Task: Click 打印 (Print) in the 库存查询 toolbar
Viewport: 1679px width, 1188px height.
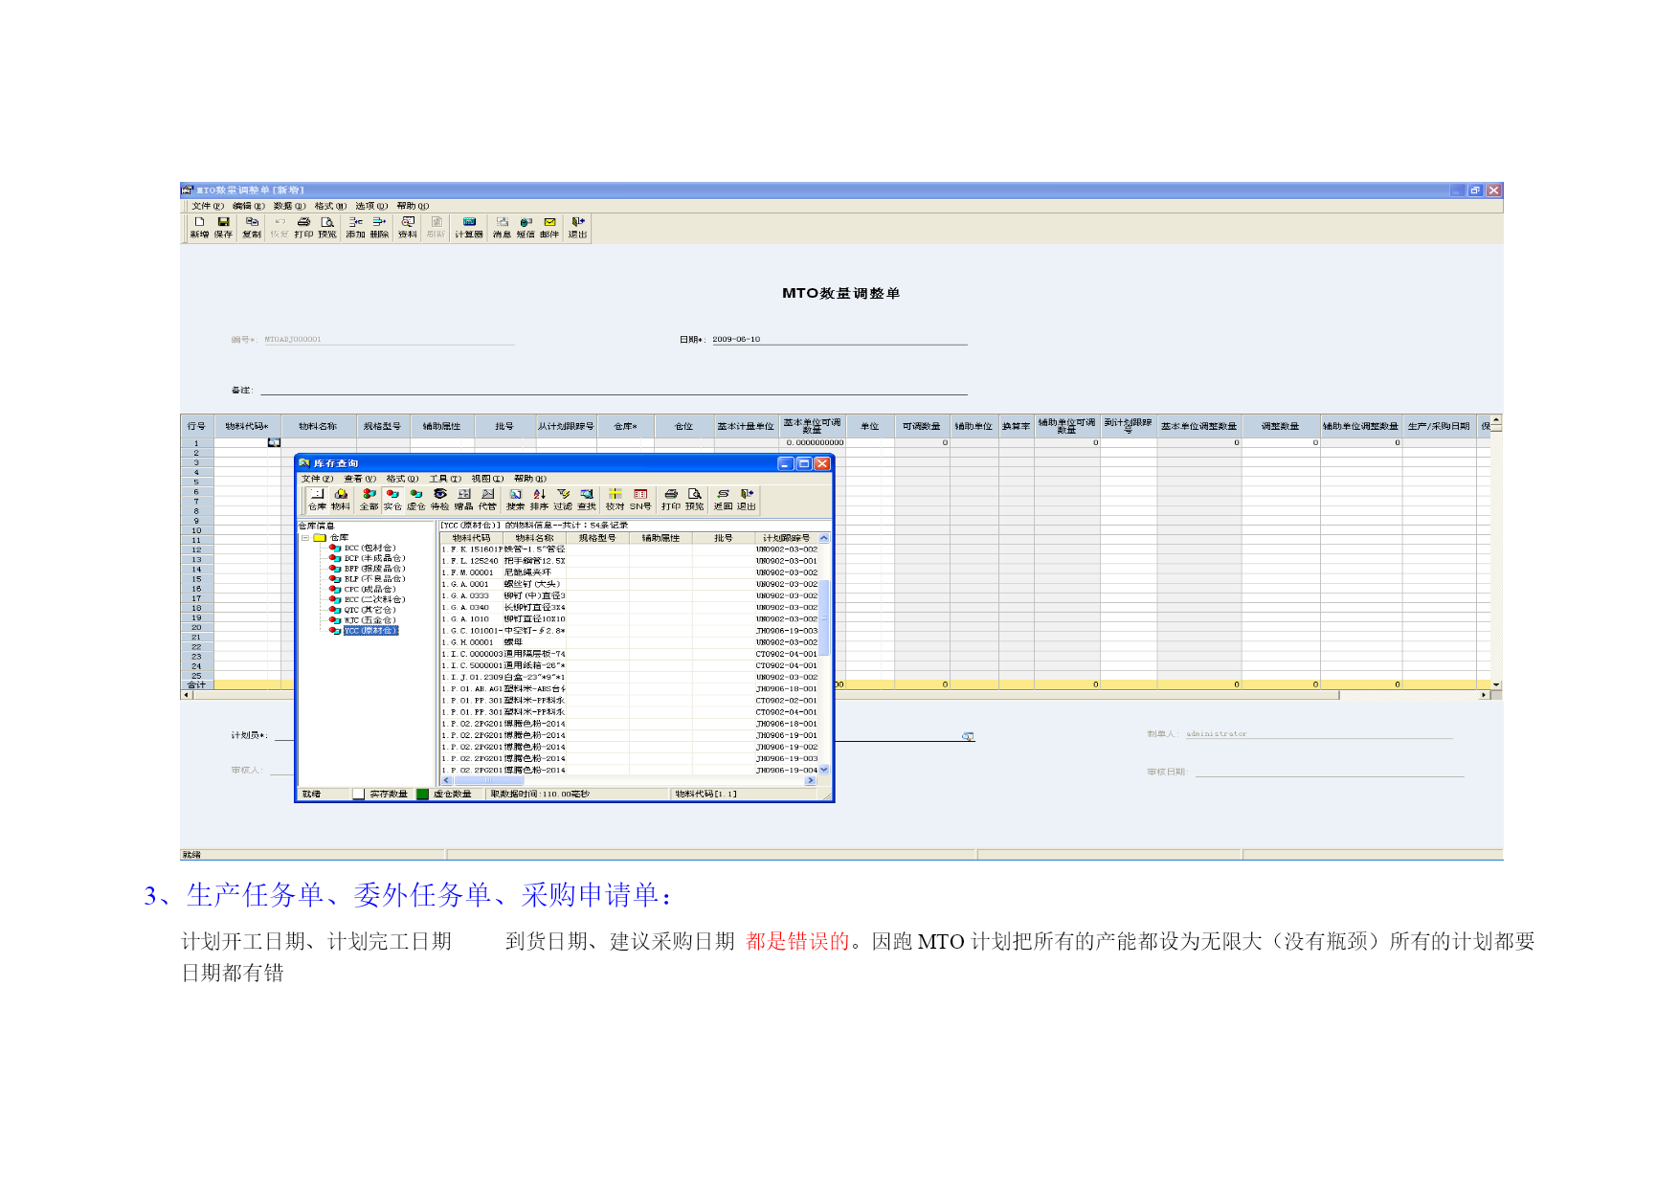Action: tap(671, 499)
